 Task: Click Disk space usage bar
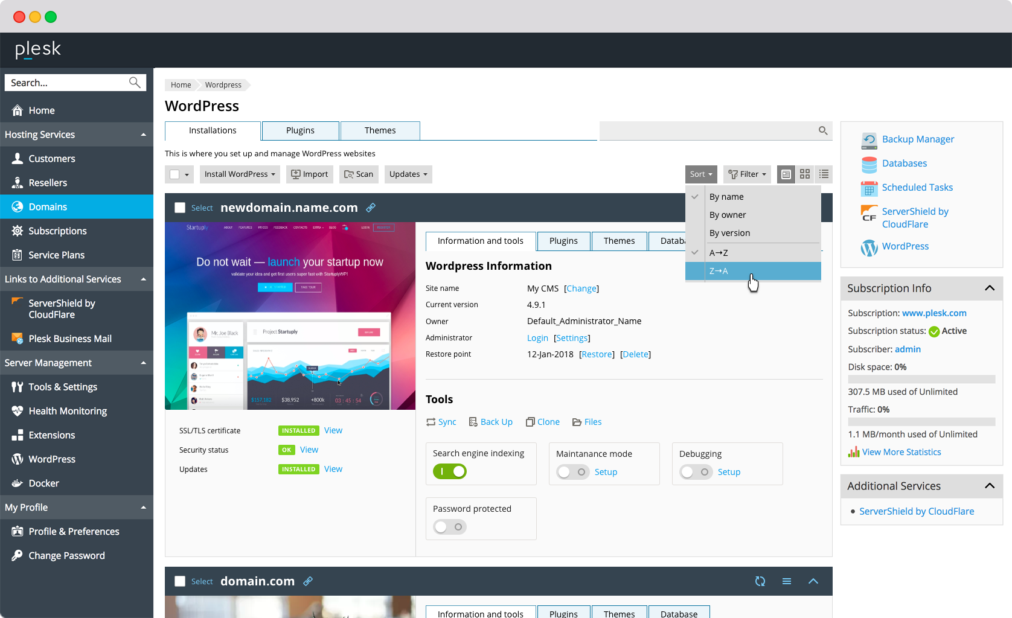click(921, 379)
